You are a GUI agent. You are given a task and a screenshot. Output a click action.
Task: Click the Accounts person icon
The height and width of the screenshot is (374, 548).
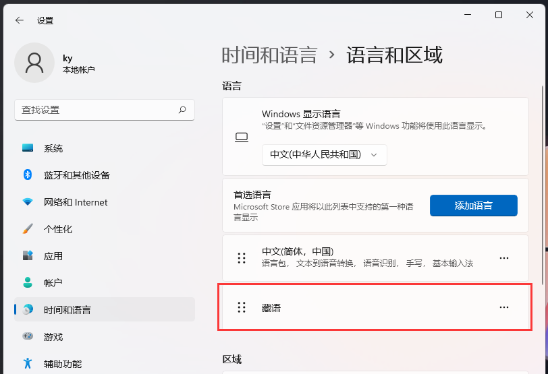[28, 282]
